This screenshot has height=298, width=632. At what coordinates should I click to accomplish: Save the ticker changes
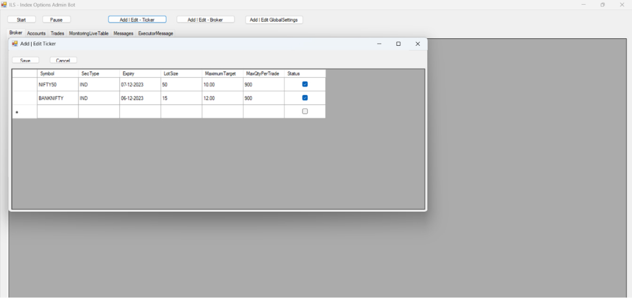pyautogui.click(x=25, y=60)
